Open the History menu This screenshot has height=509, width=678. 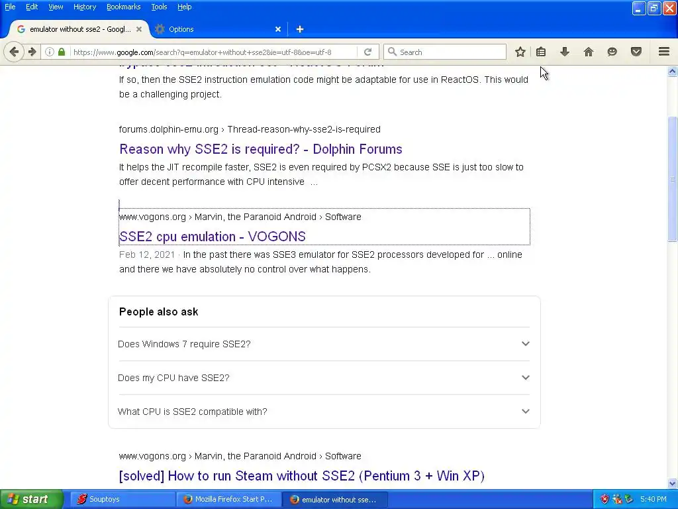pyautogui.click(x=84, y=7)
